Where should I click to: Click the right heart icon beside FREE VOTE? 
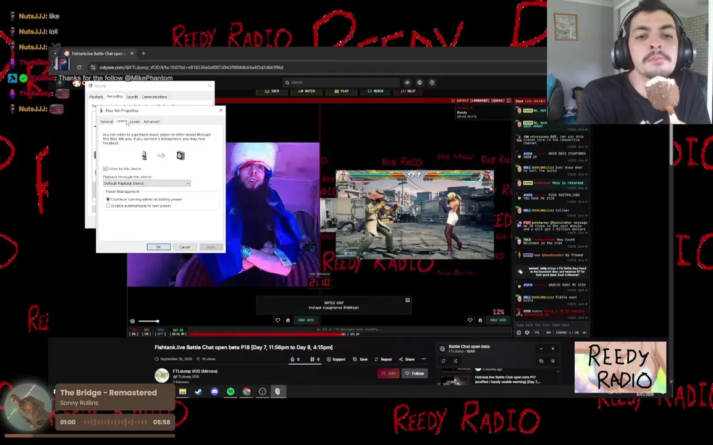pos(470,320)
